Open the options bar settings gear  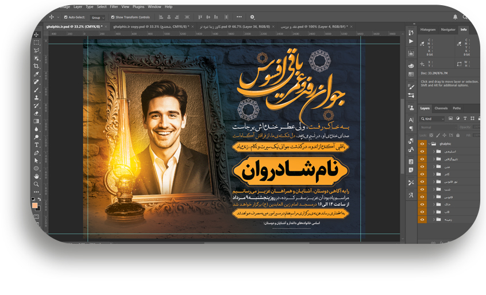[x=252, y=17]
